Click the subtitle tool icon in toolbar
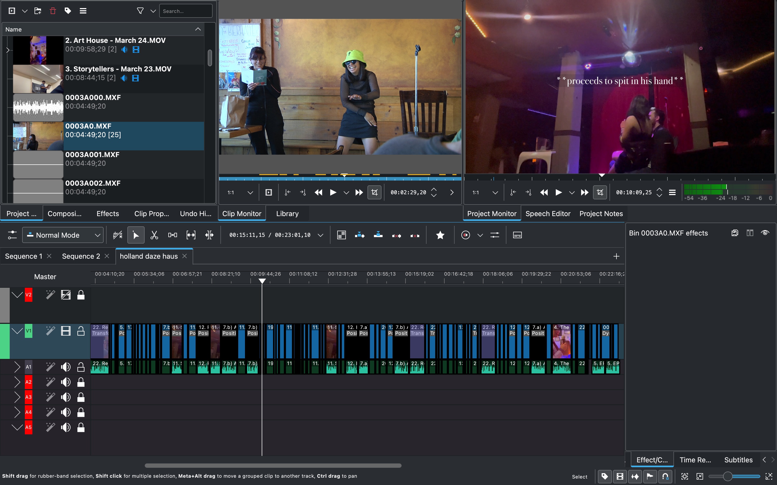The height and width of the screenshot is (485, 777). click(517, 235)
